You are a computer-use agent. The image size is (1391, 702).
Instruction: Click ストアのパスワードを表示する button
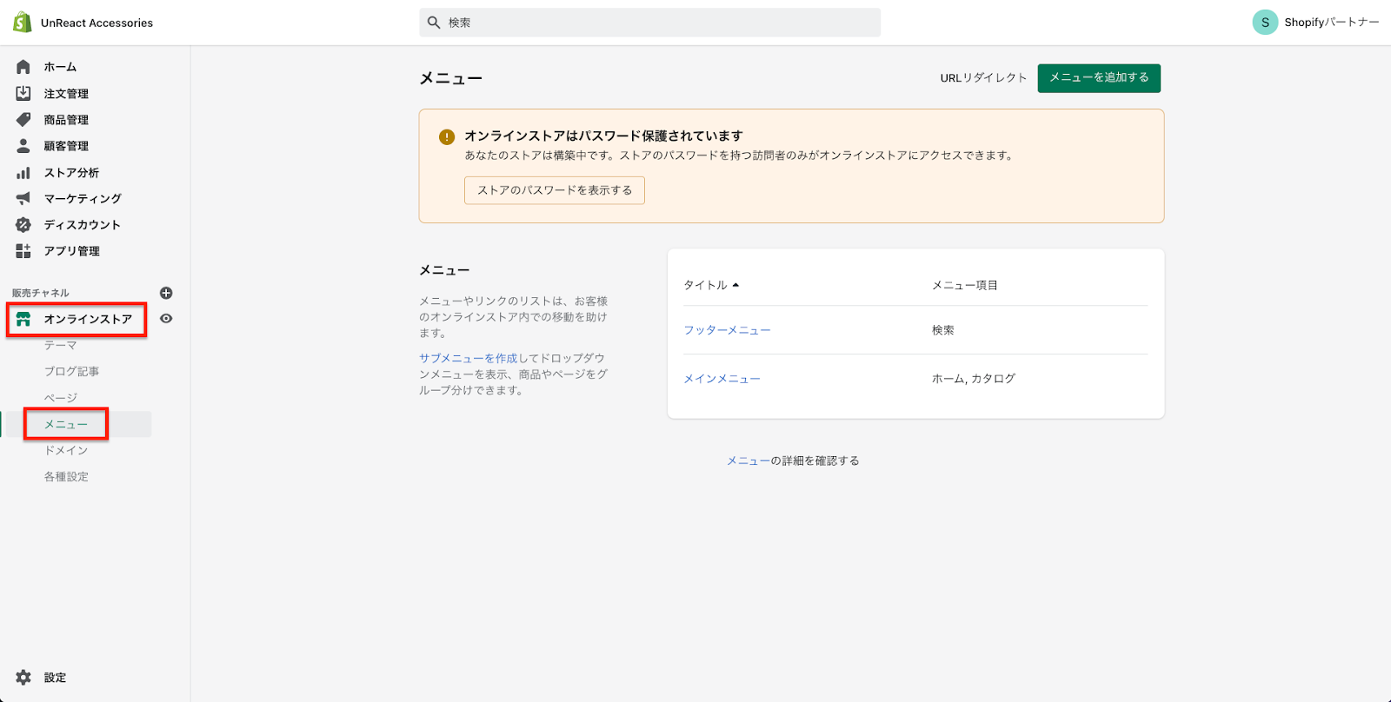555,190
